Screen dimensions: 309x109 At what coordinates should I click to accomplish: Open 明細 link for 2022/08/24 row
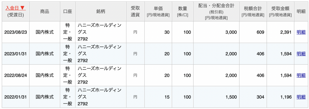301,76
